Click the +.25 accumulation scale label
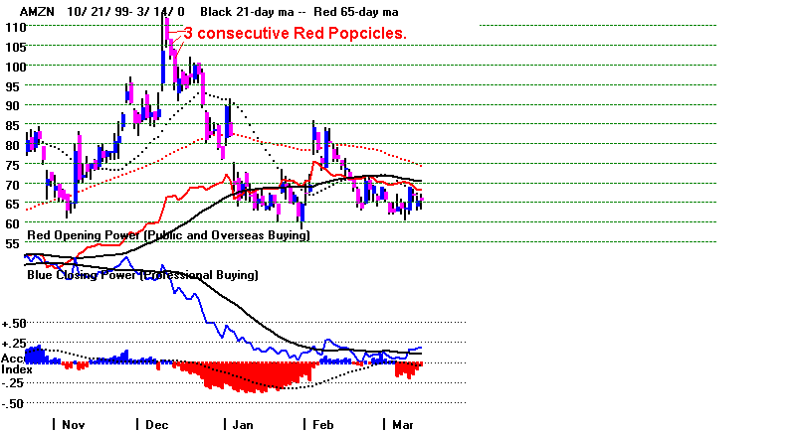 point(14,343)
